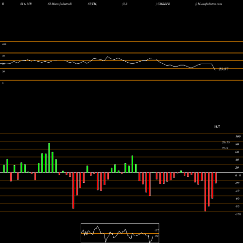Click the 30 level label on RSI axis
Viewport: 243px width, 243px height.
point(3,71)
